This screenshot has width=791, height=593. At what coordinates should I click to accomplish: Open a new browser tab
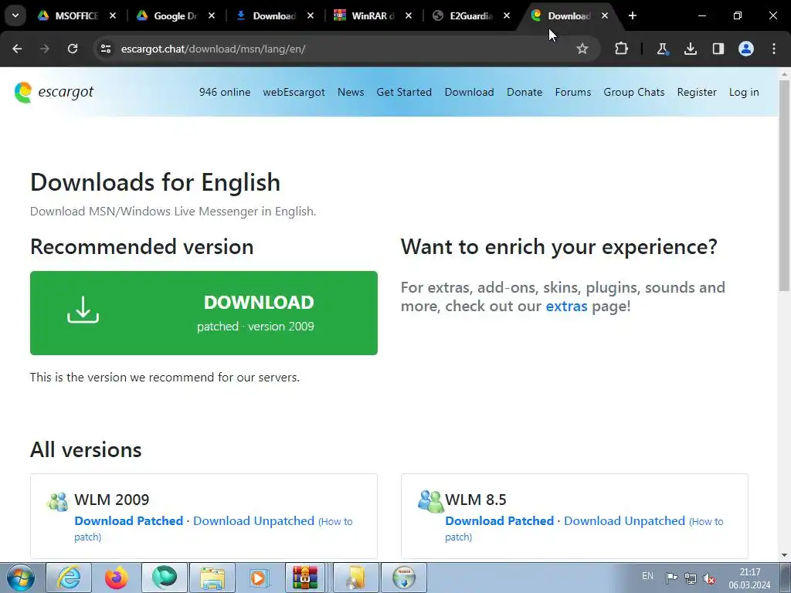pos(632,15)
